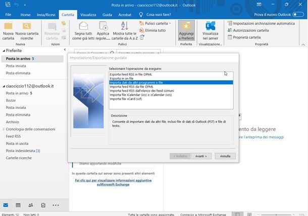This screenshot has height=216, width=308.
Task: Click Mostra tutte le cartelle da A a Z
Action: pyautogui.click(x=125, y=31)
